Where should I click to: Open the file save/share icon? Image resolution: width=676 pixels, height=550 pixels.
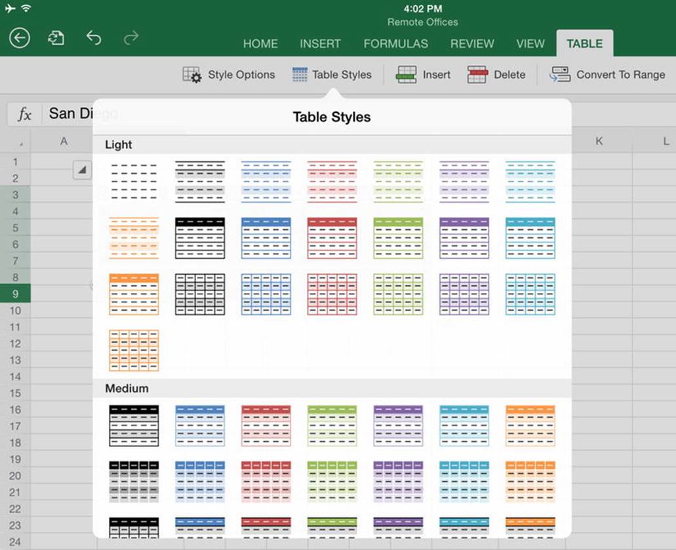tap(56, 39)
